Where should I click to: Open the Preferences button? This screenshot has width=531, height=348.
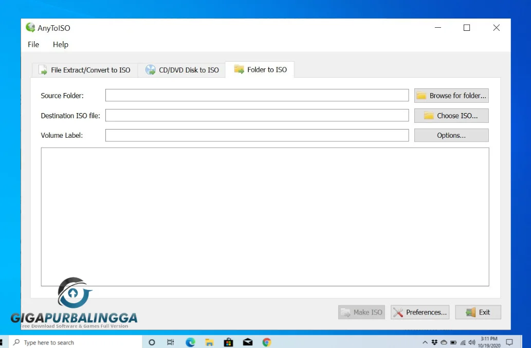(420, 312)
